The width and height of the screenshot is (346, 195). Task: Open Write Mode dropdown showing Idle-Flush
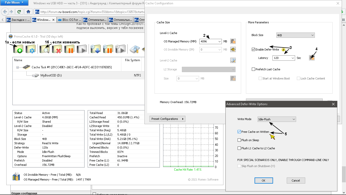(x=277, y=119)
